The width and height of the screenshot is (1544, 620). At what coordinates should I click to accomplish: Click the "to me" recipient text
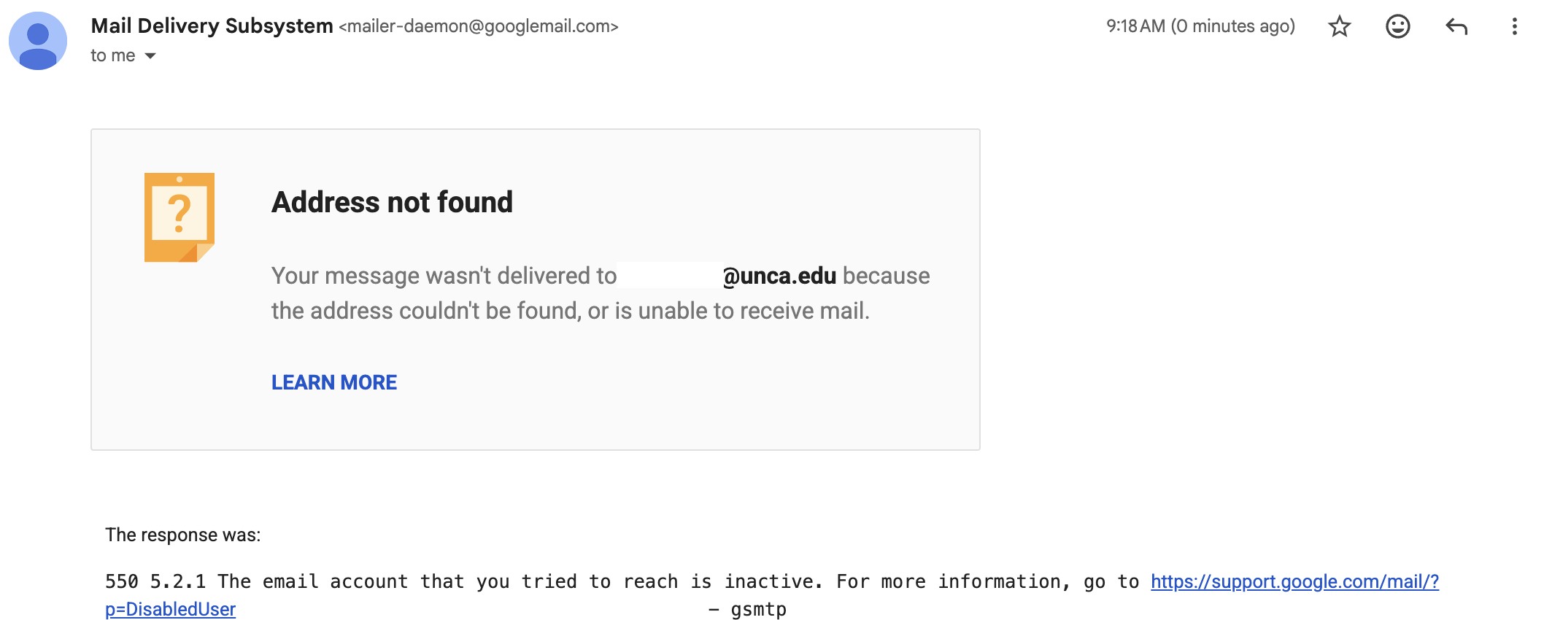(x=112, y=56)
